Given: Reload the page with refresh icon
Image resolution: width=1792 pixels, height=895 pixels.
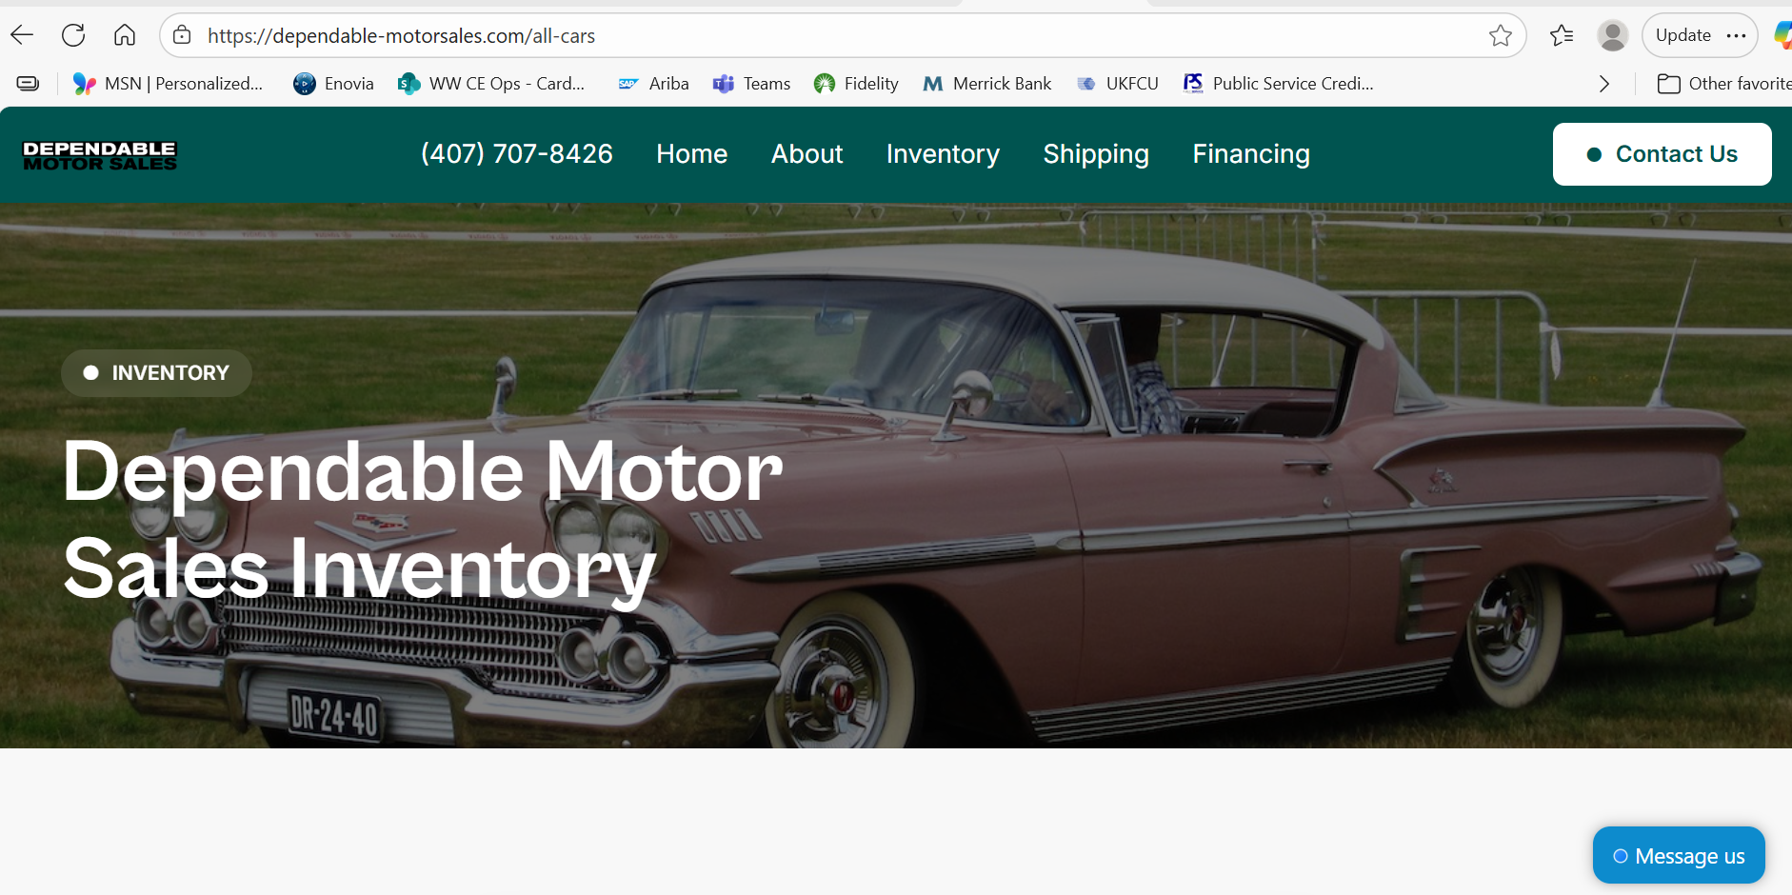Looking at the screenshot, I should coord(73,36).
